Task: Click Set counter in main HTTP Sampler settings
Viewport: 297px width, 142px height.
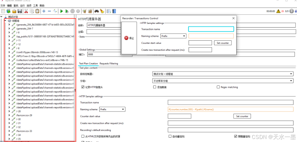Action: click(x=242, y=116)
